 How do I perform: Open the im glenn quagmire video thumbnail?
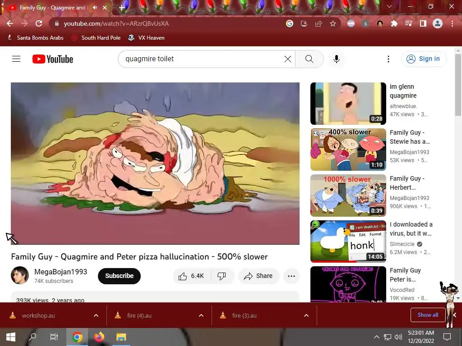click(348, 104)
